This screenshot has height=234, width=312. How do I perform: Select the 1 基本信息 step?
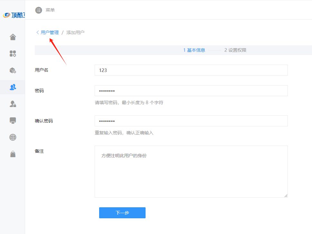[194, 50]
